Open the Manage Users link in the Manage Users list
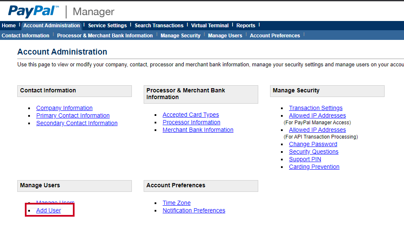 pos(55,202)
